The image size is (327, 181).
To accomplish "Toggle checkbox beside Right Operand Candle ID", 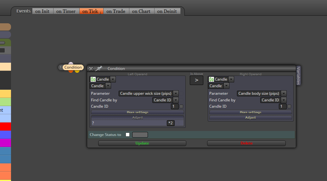I will click(289, 106).
